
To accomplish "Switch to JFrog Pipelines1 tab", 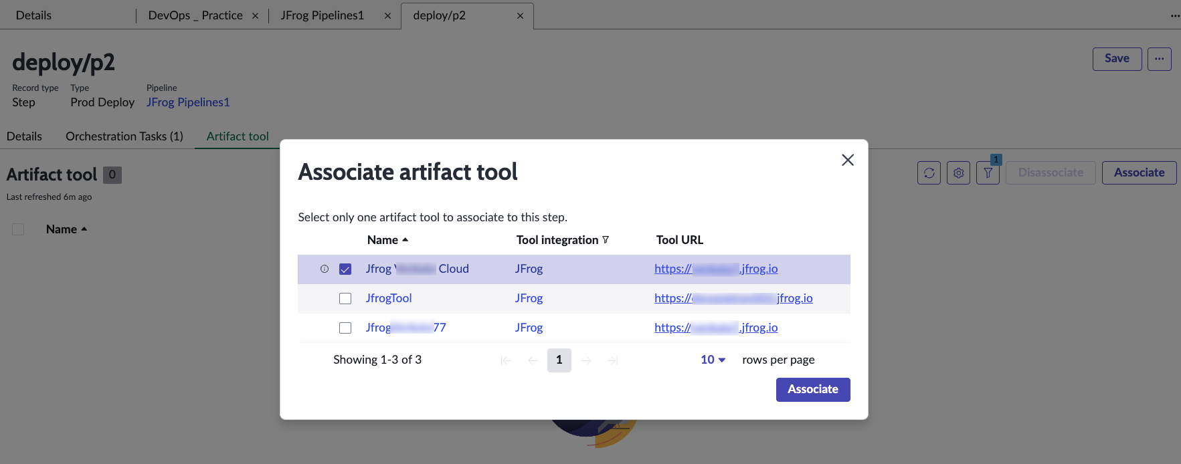I will point(322,15).
